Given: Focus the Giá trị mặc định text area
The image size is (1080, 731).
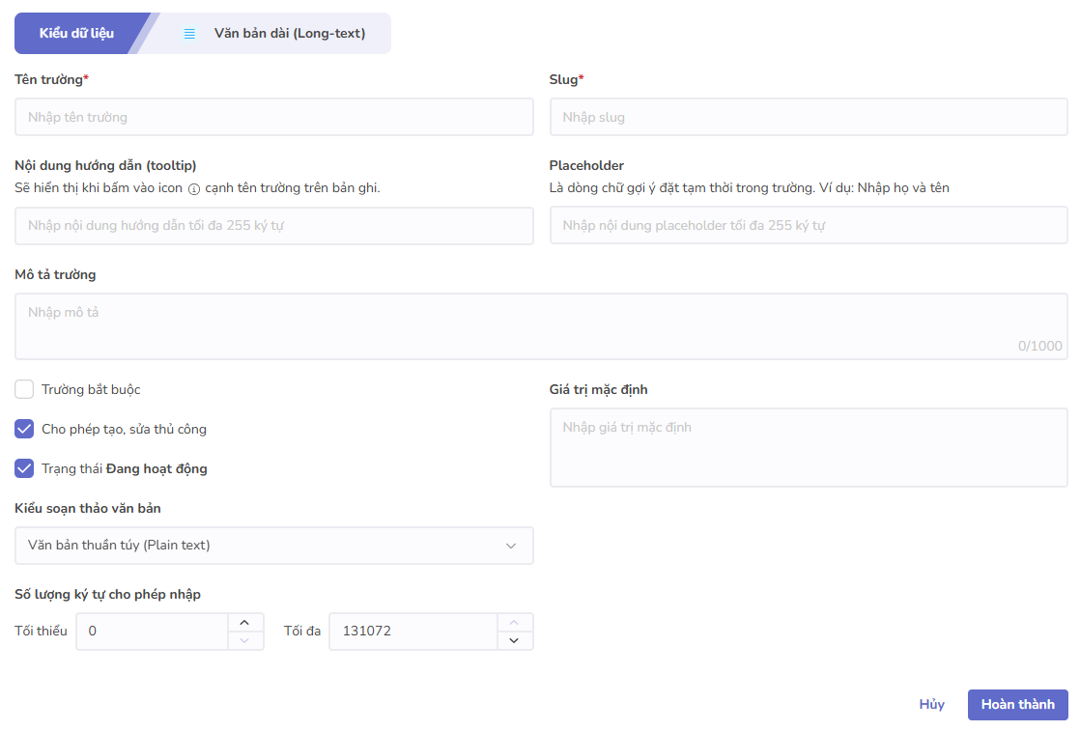Looking at the screenshot, I should tap(808, 447).
